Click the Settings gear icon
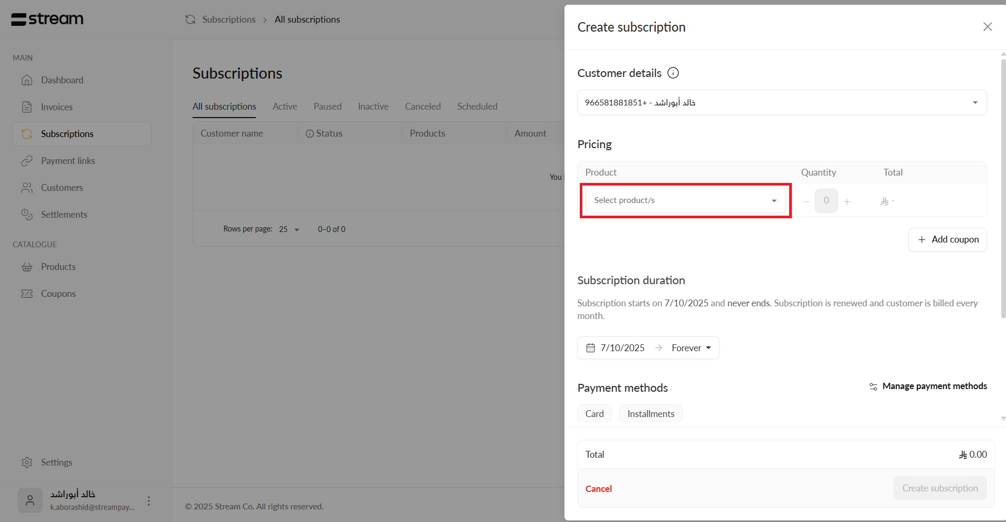 coord(27,462)
